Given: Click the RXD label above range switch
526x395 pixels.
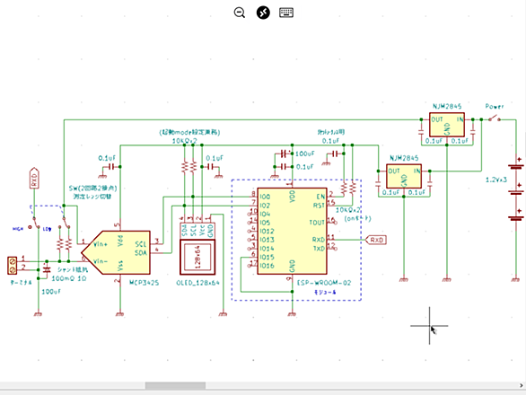Looking at the screenshot, I should click(x=34, y=178).
